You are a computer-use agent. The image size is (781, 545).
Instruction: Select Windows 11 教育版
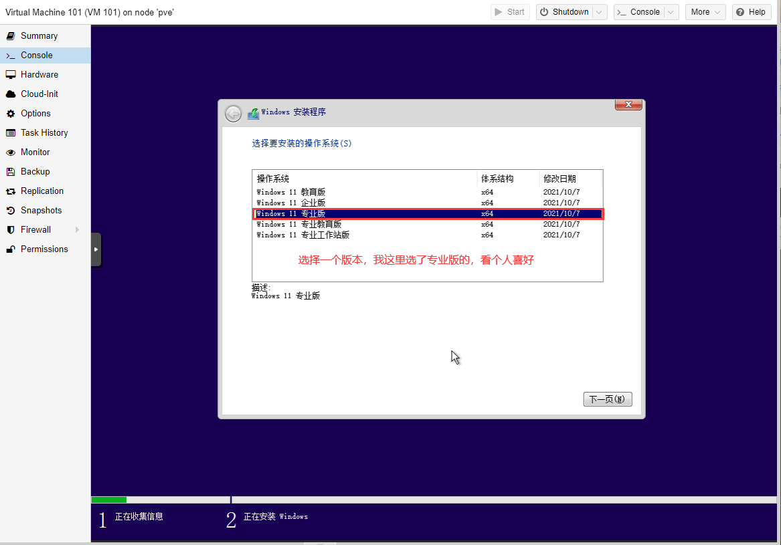[428, 192]
